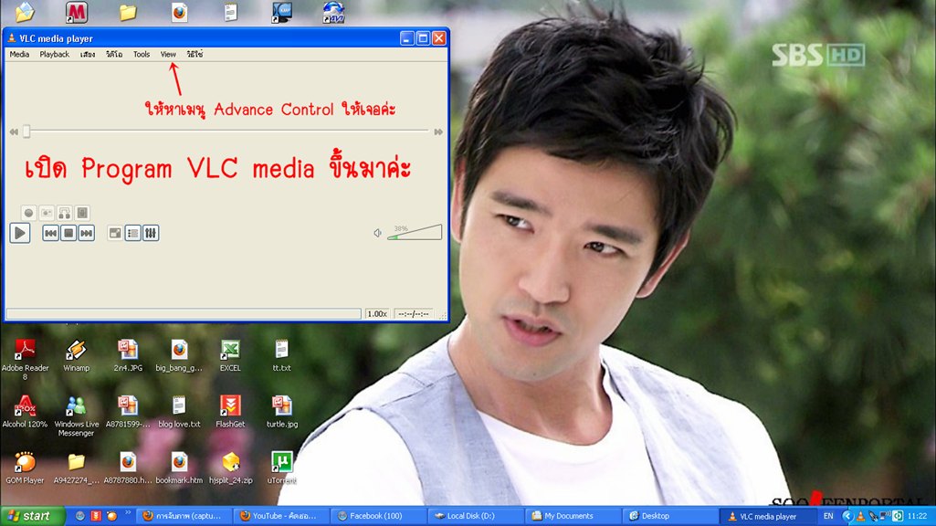Select the A8781599-... desktop file
This screenshot has width=936, height=526.
tap(128, 412)
